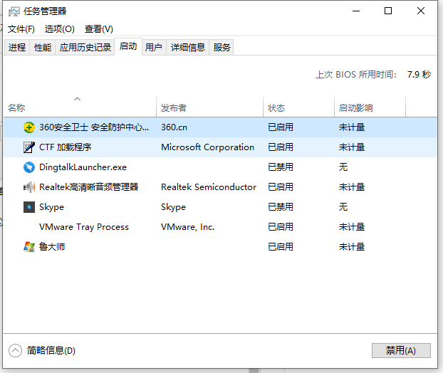Image resolution: width=443 pixels, height=373 pixels.
Task: Click 未计量 impact of Realtek row
Action: click(352, 187)
